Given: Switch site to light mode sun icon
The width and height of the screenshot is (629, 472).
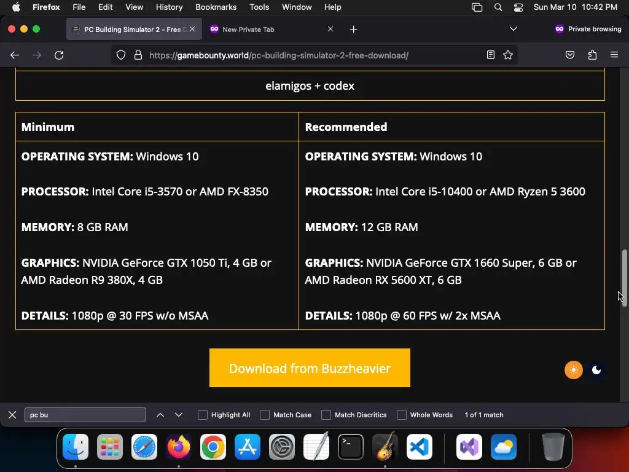Looking at the screenshot, I should click(574, 369).
